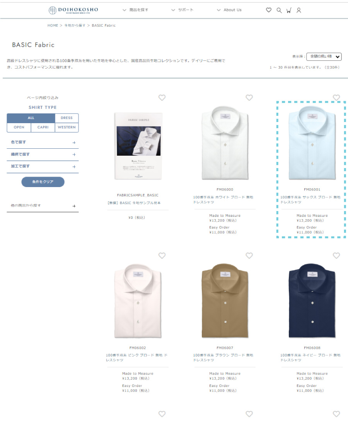Open the サポート menu

182,10
